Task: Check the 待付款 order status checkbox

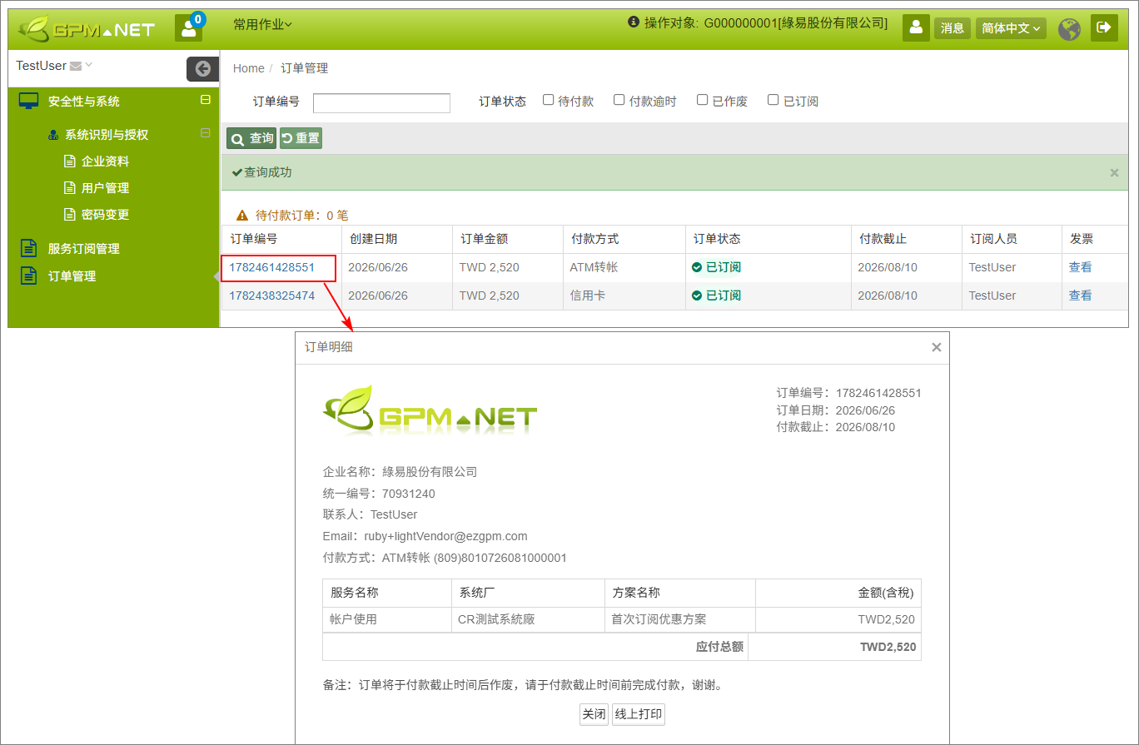Action: pos(548,100)
